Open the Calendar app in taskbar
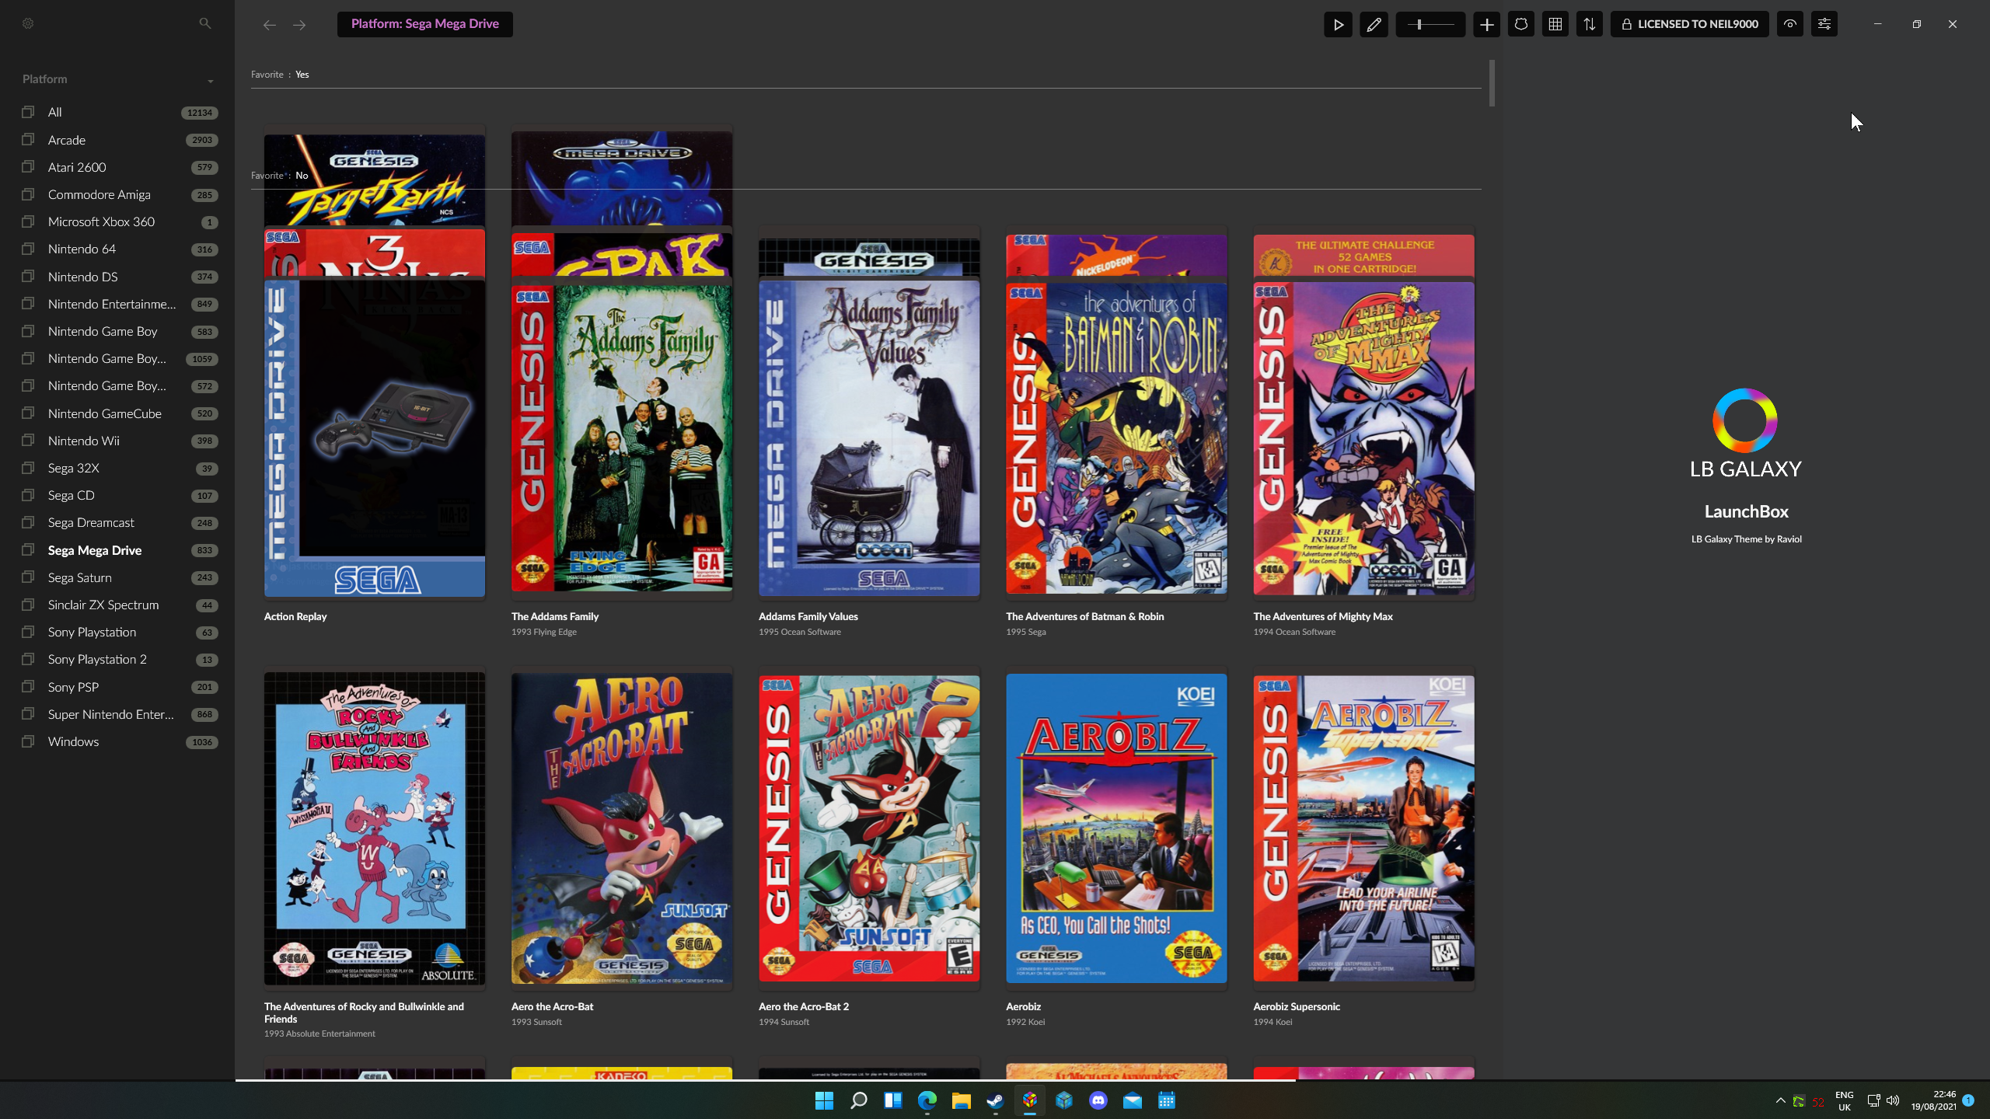Image resolution: width=1990 pixels, height=1119 pixels. point(1166,1100)
